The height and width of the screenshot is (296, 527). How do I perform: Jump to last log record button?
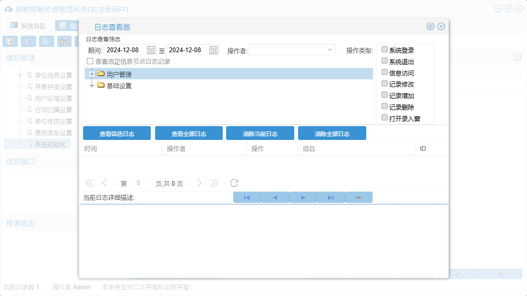pyautogui.click(x=331, y=197)
